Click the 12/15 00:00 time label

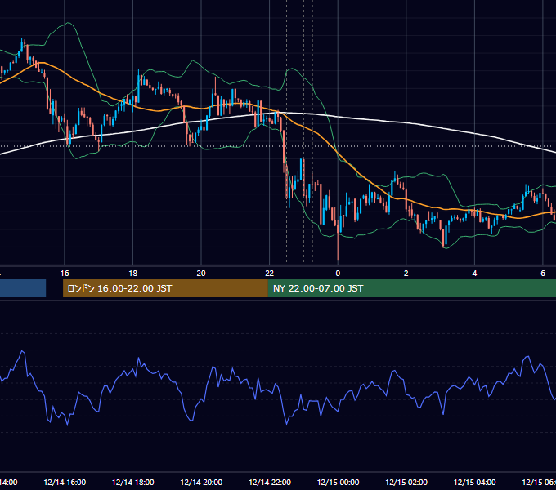tap(338, 482)
